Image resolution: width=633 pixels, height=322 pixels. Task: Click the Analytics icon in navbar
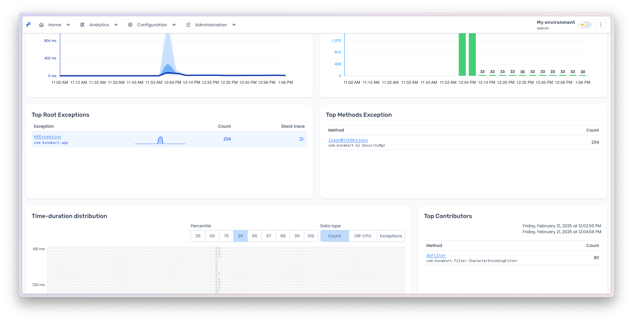[x=82, y=25]
